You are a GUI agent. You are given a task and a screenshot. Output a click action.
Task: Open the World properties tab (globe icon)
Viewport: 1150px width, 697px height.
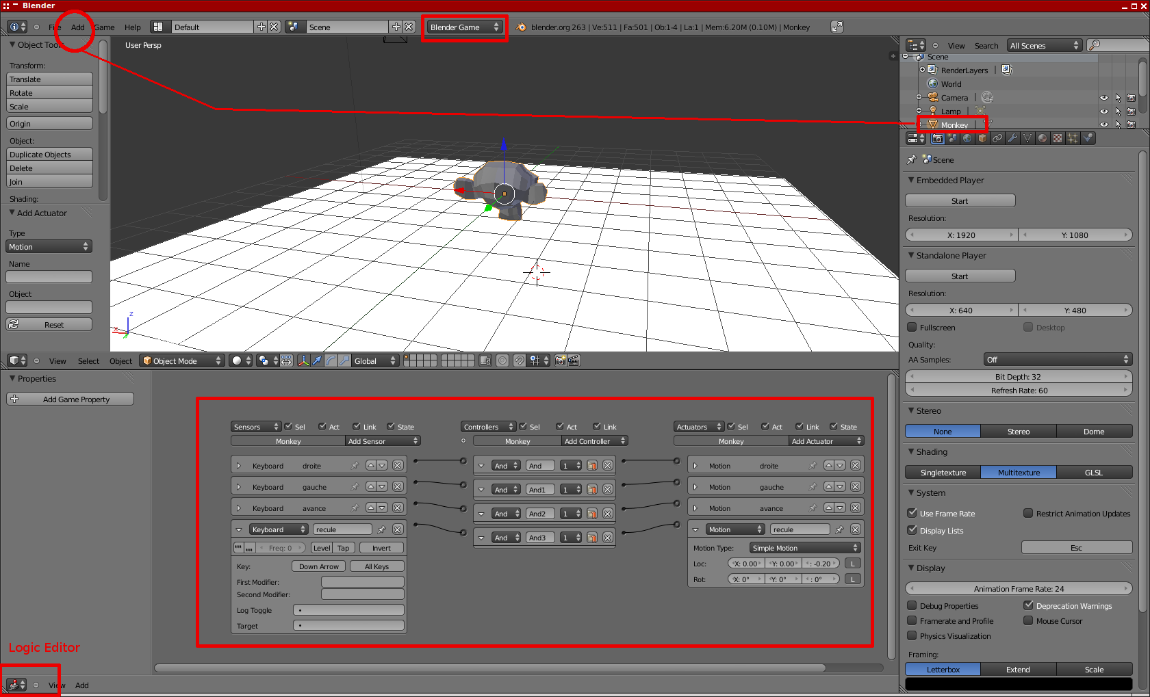coord(967,138)
